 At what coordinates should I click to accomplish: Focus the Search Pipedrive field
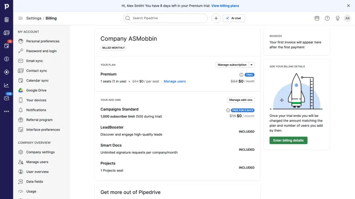coord(165,18)
